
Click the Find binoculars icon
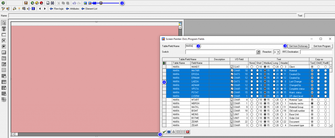coord(52,3)
